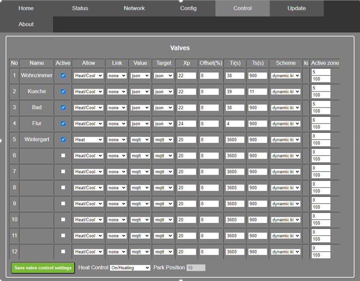Open the Update tab
This screenshot has height=281, width=360.
[x=297, y=8]
